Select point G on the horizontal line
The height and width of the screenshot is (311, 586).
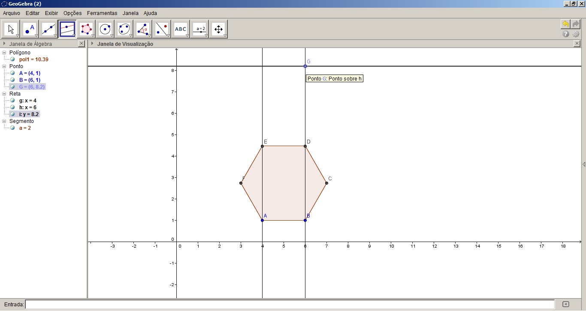click(305, 66)
